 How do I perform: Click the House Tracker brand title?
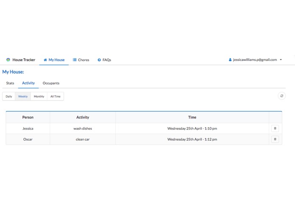point(24,60)
